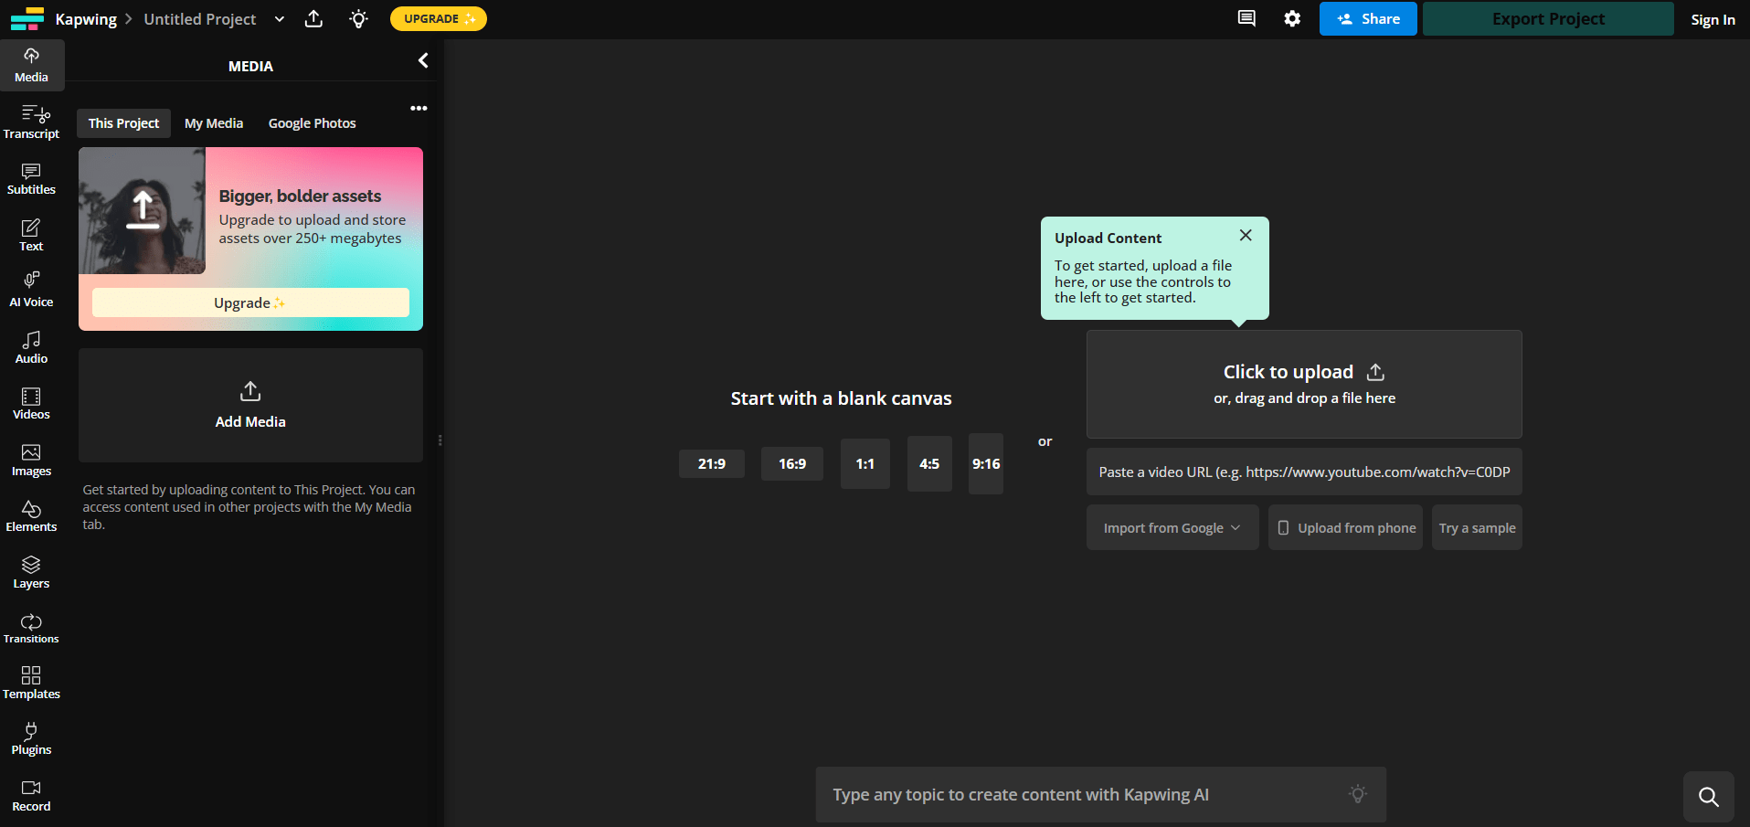This screenshot has height=827, width=1750.
Task: Click the Kapwing logo
Action: click(27, 19)
